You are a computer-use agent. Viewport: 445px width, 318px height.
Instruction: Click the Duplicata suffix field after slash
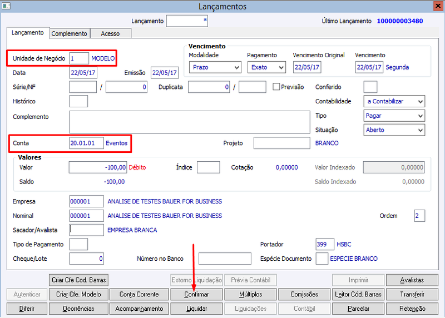tap(253, 87)
